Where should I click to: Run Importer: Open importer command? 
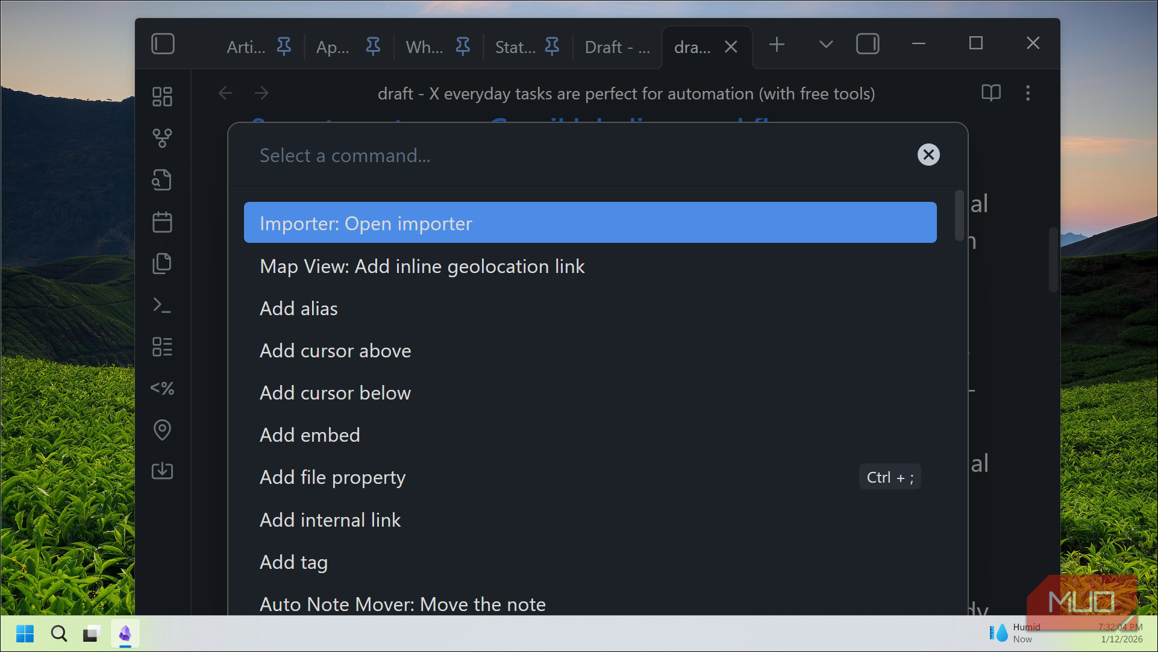coord(590,223)
